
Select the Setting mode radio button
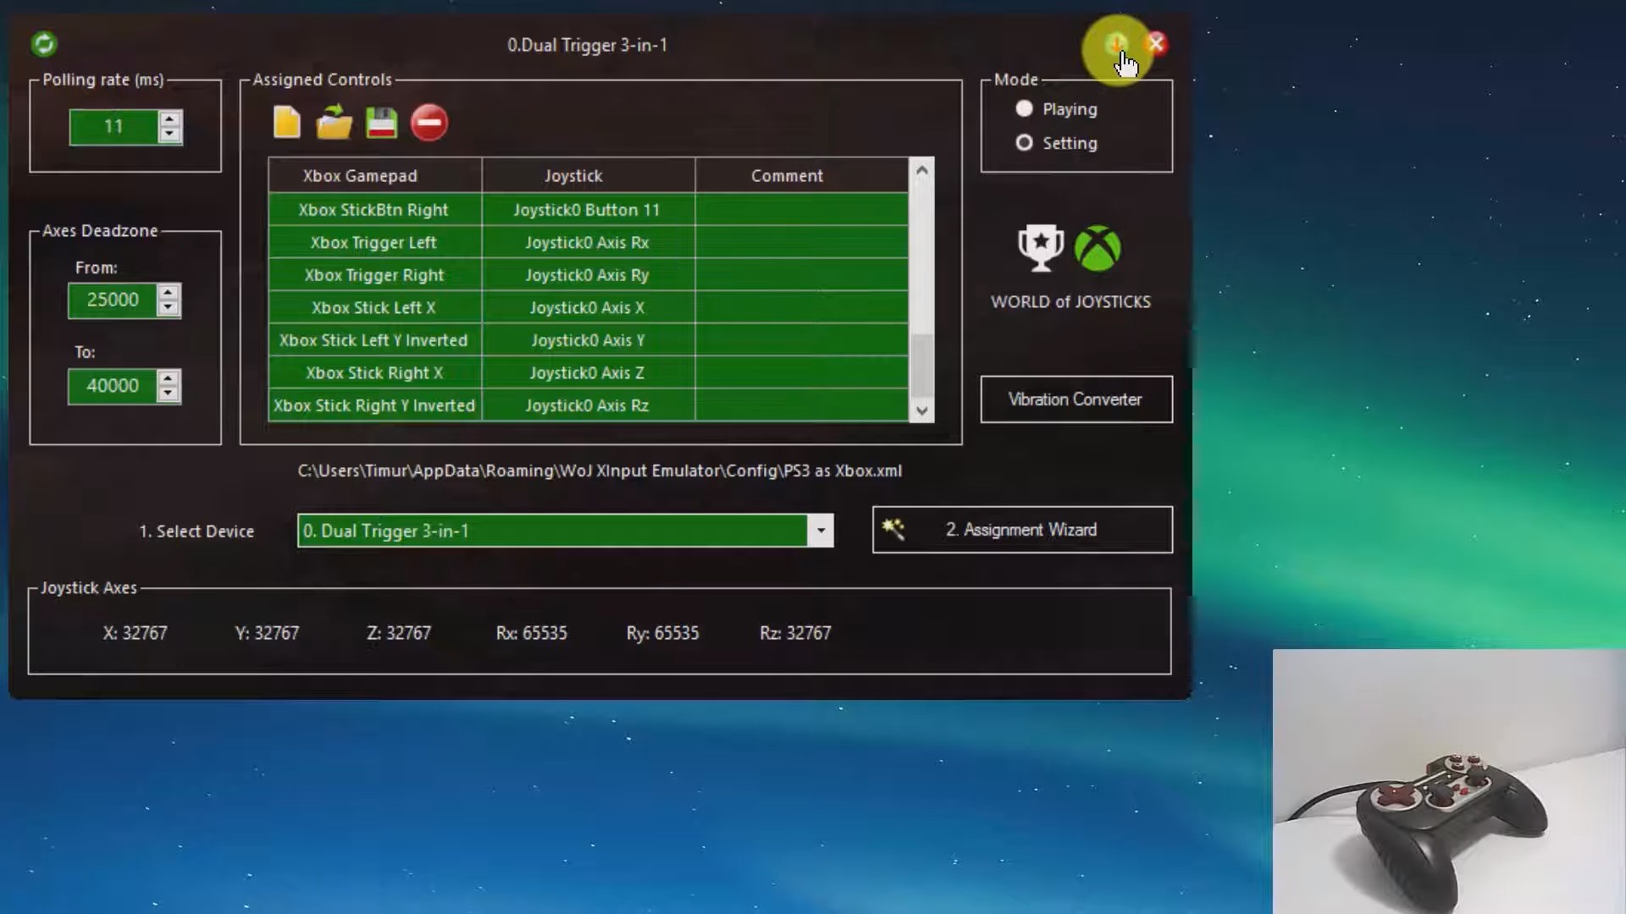pos(1025,143)
